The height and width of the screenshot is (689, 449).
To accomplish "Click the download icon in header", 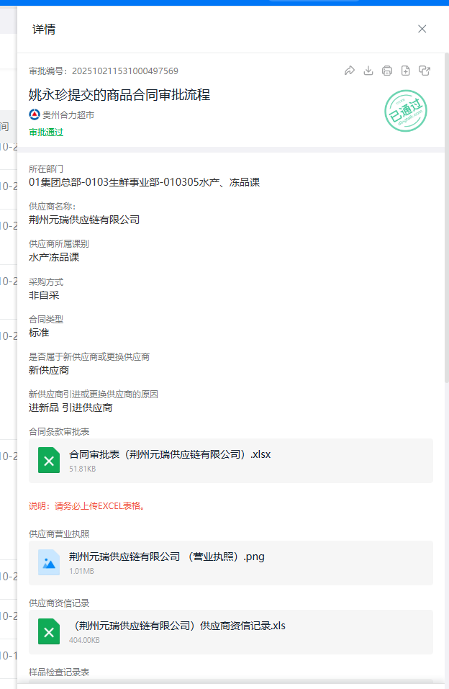I will click(x=368, y=71).
